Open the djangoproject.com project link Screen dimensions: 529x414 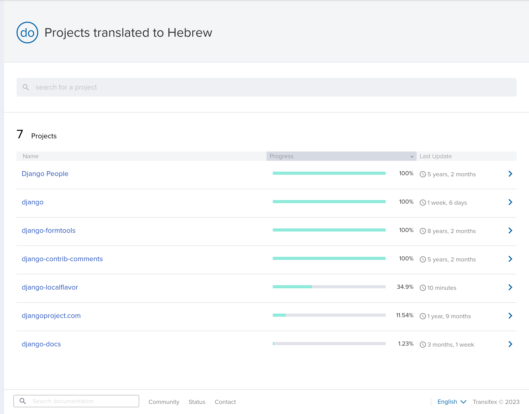pyautogui.click(x=51, y=316)
